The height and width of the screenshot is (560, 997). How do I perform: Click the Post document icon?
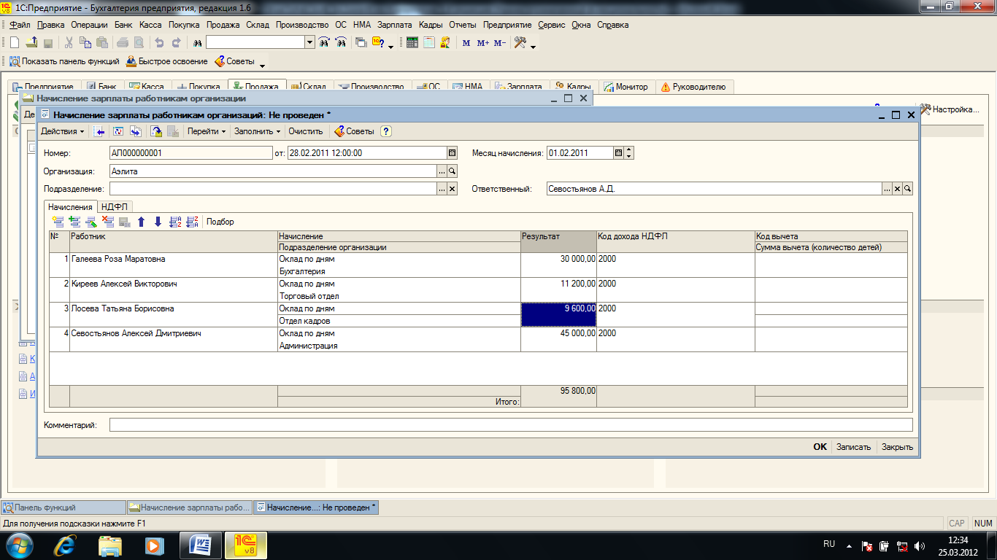point(156,131)
